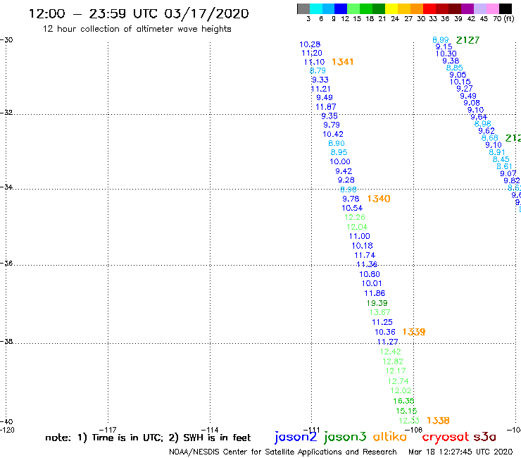Click the -108 longitude axis label

(x=414, y=430)
